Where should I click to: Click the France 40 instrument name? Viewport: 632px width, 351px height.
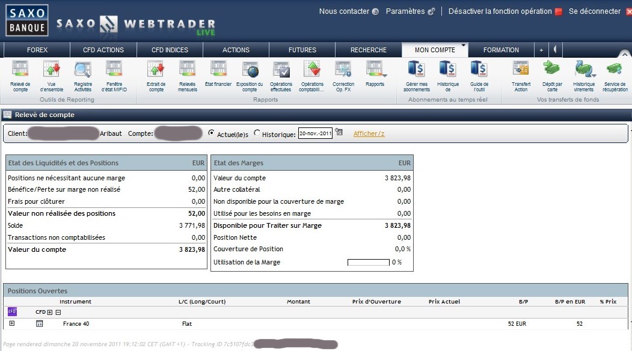click(76, 323)
